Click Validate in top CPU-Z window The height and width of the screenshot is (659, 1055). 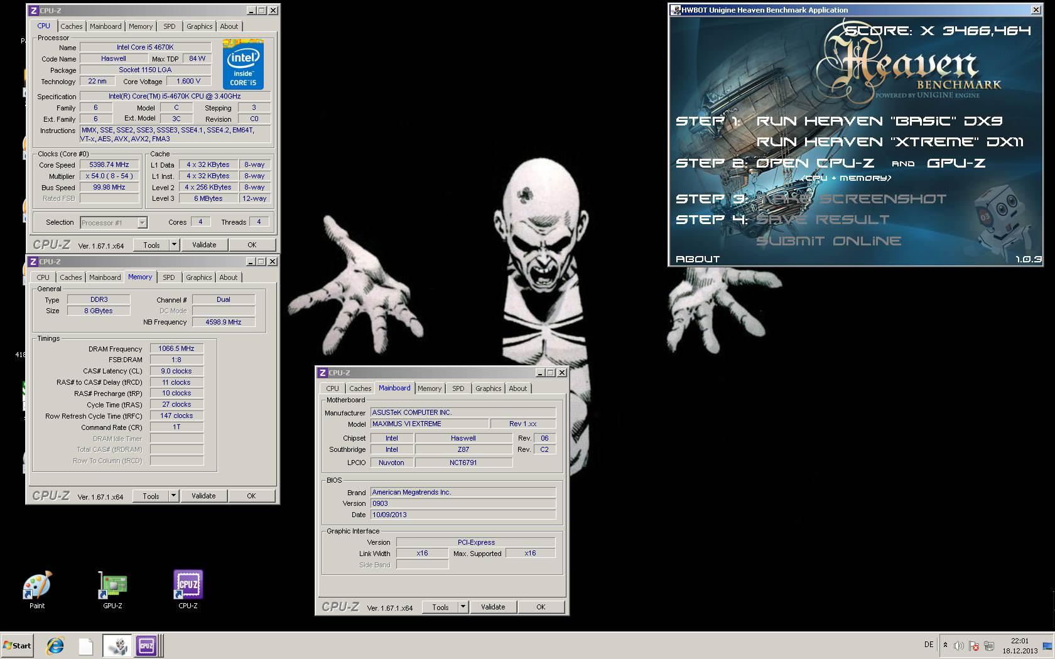[204, 245]
